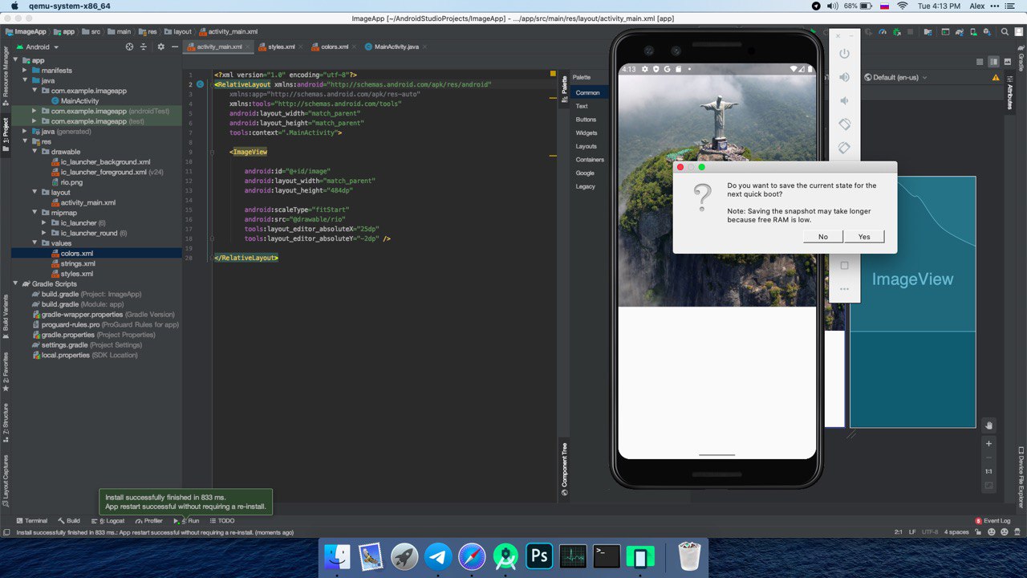The width and height of the screenshot is (1027, 578).
Task: Click the 1:1 zoom button in design view
Action: (988, 471)
